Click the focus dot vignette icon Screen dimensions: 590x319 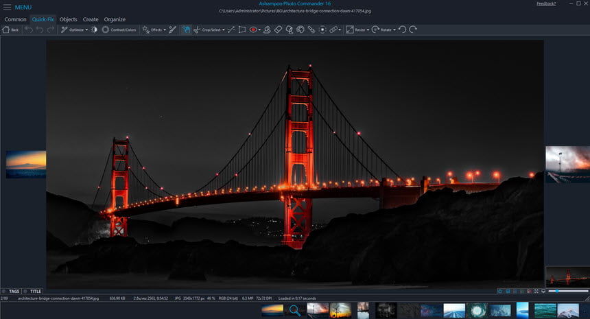click(x=322, y=29)
